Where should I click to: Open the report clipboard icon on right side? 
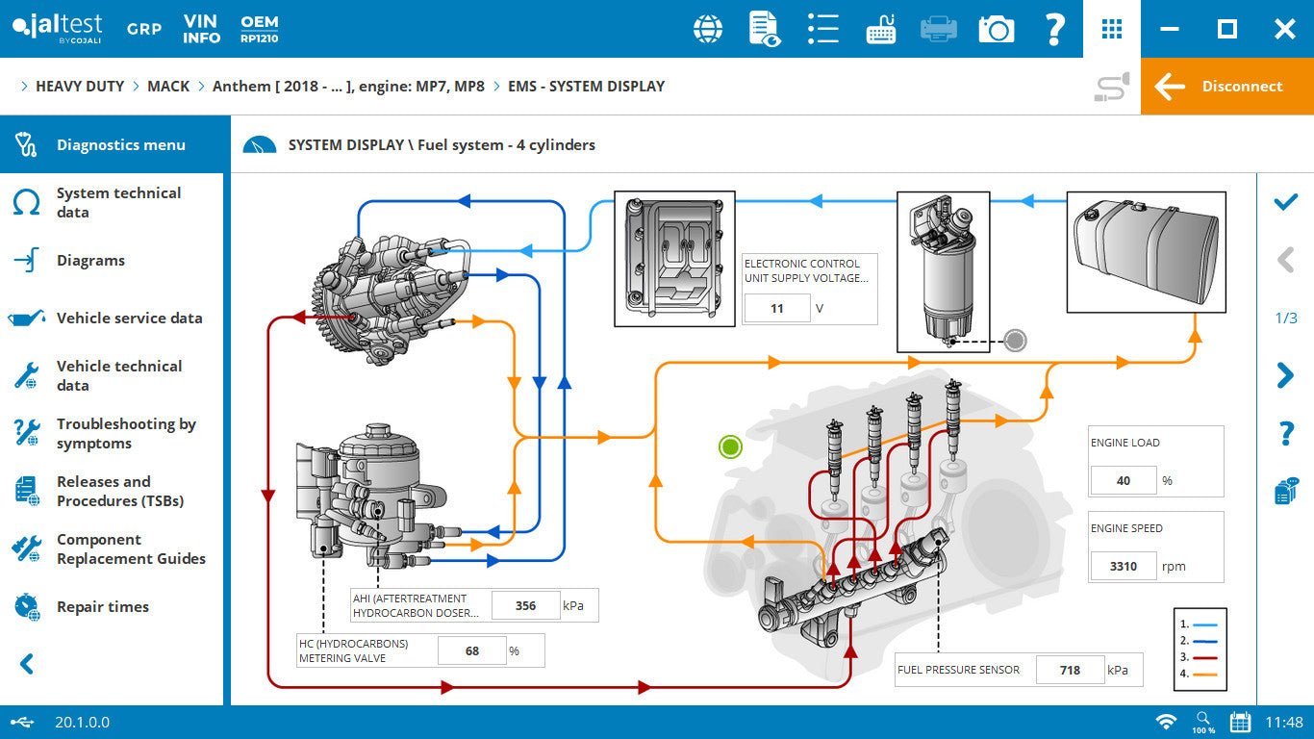1286,491
